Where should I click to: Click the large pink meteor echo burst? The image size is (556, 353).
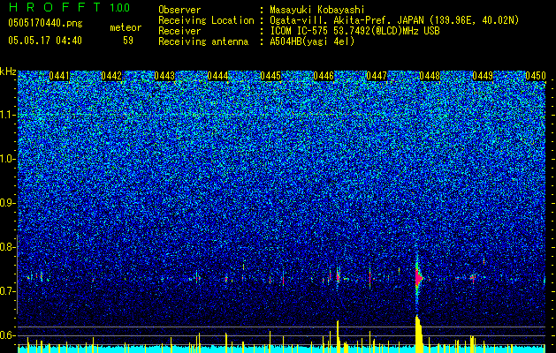tap(418, 278)
